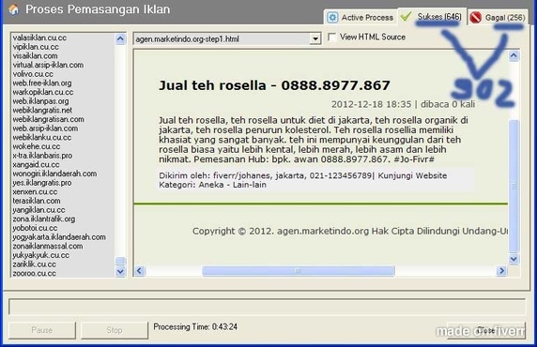Open the Sukses (646) tab

432,16
